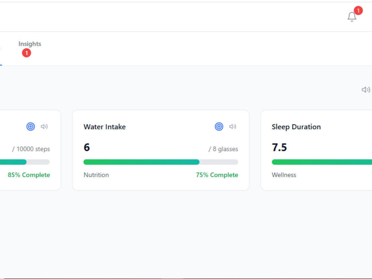This screenshot has width=372, height=279.
Task: Click the red notification count badge on bell
Action: pos(358,11)
